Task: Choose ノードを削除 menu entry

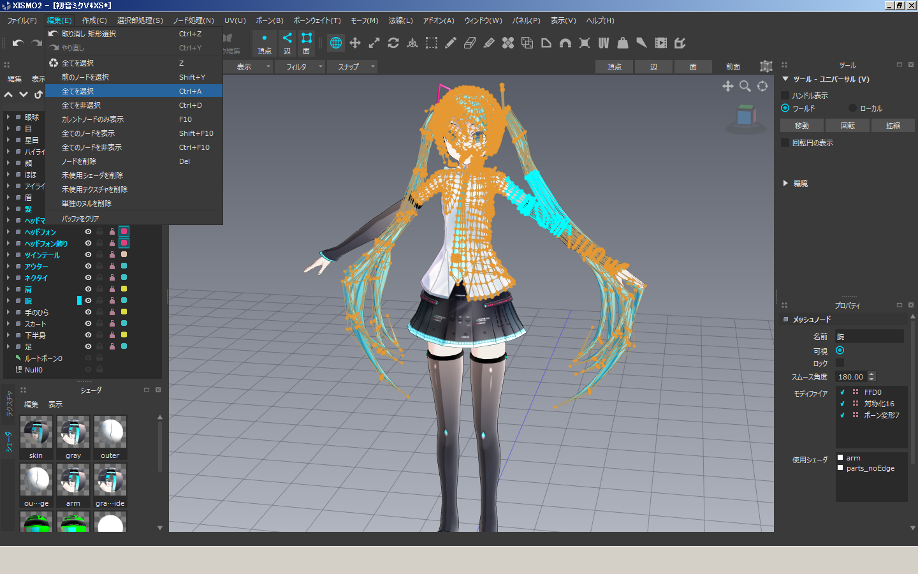Action: [134, 161]
